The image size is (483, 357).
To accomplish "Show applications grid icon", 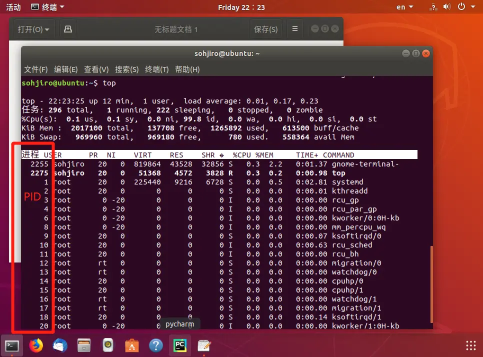I will pos(470,345).
